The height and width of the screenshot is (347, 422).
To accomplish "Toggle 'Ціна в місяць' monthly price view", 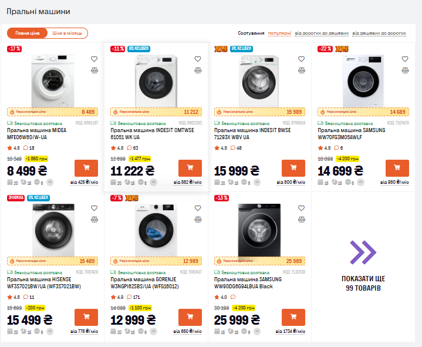I will click(66, 33).
